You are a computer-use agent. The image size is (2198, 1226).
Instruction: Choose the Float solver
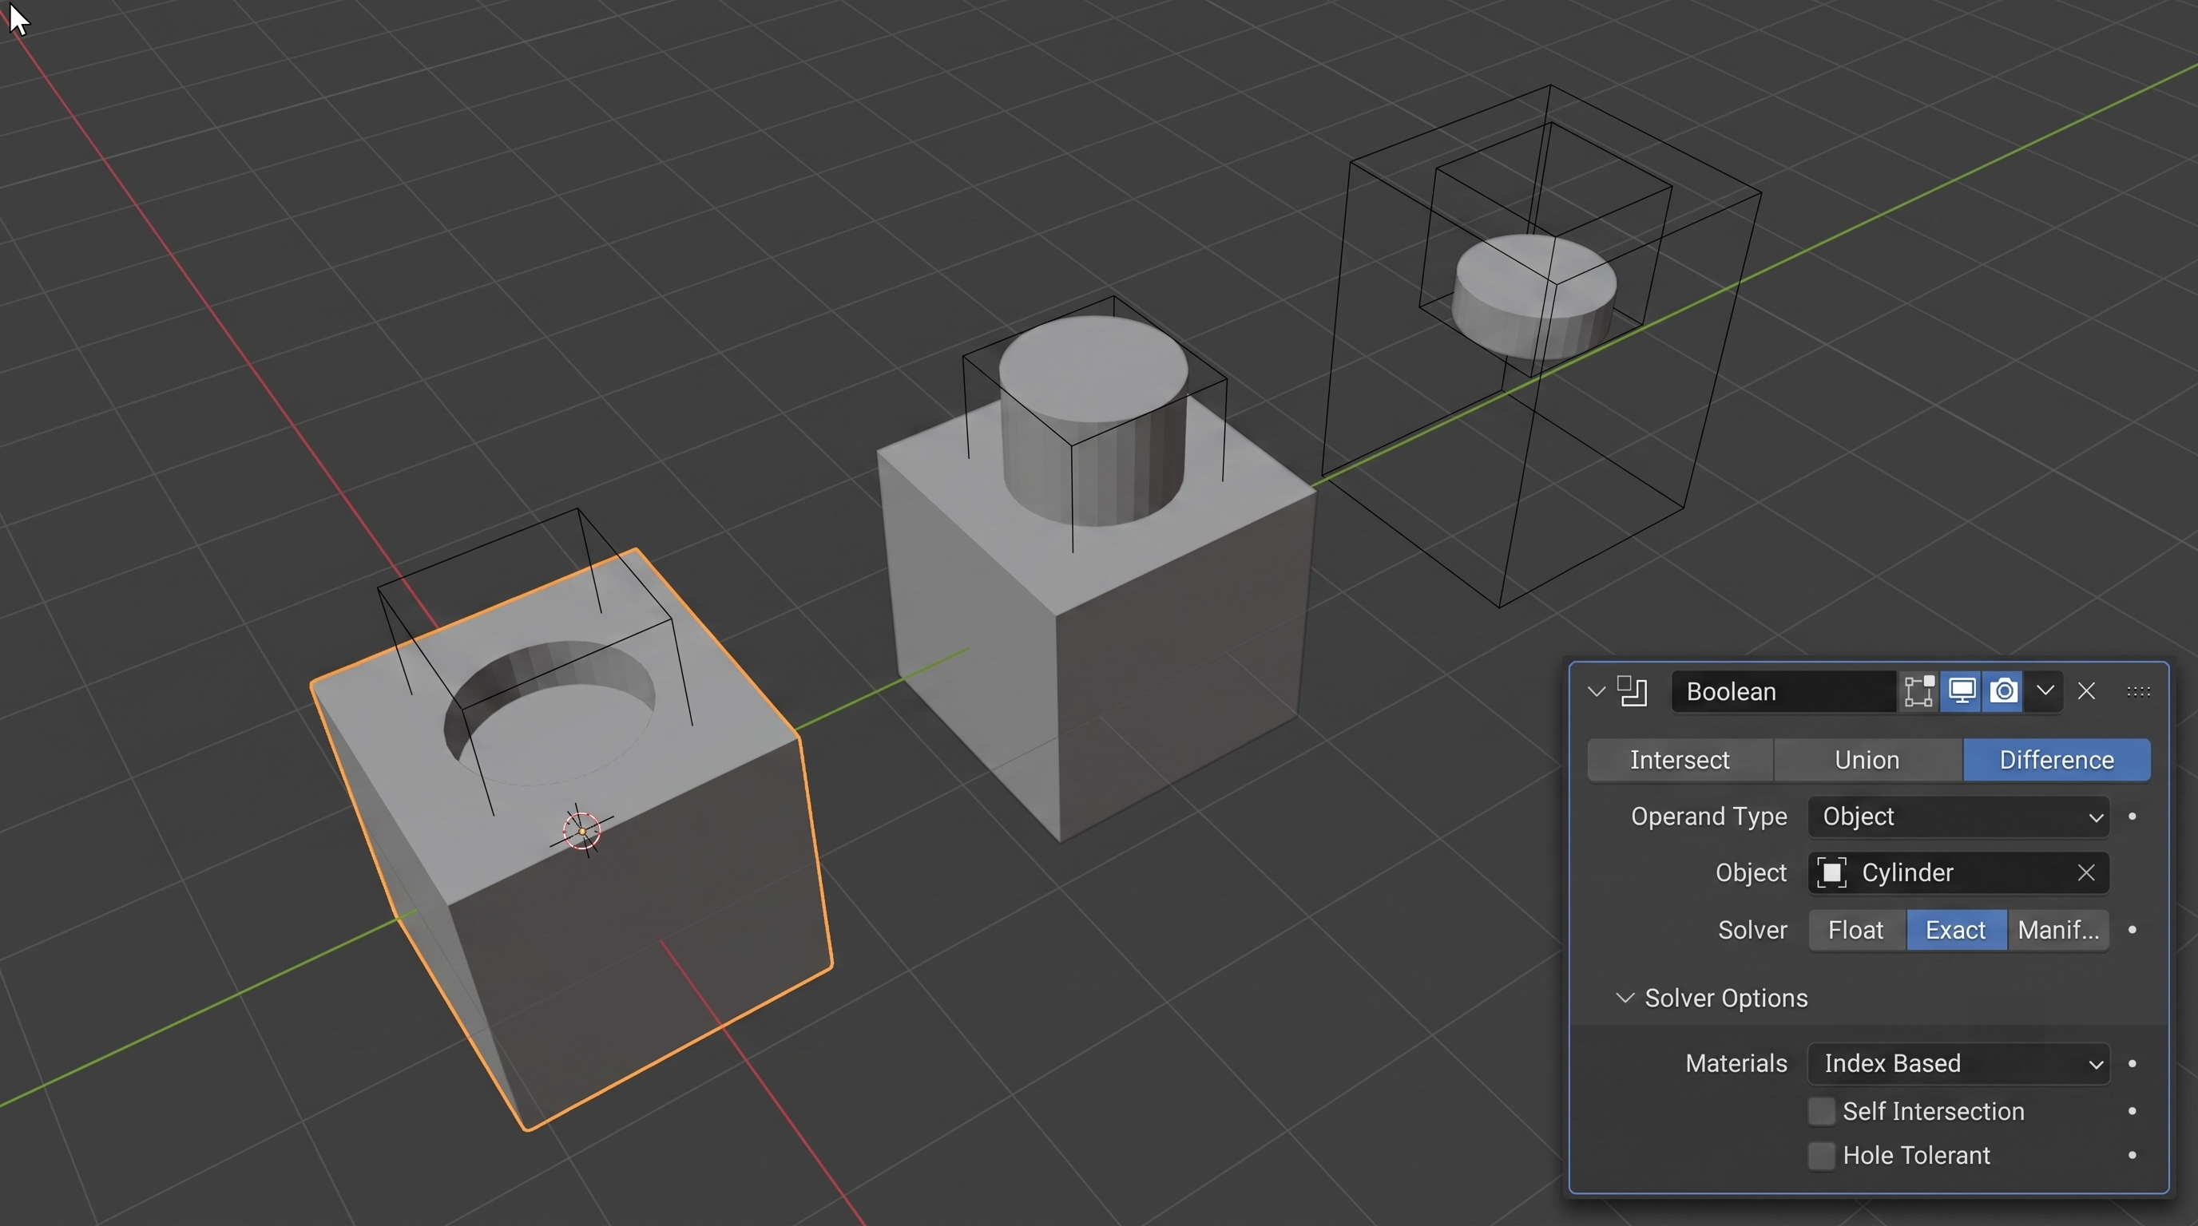(x=1856, y=930)
